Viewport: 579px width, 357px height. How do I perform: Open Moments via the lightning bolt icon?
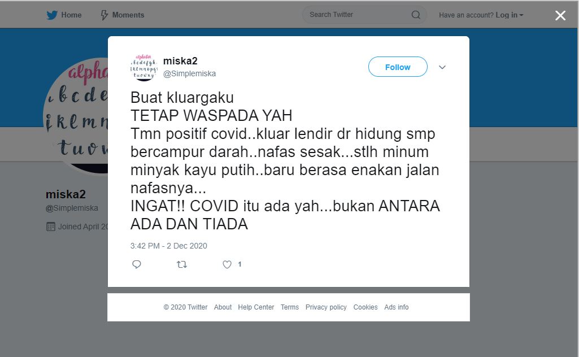coord(105,15)
